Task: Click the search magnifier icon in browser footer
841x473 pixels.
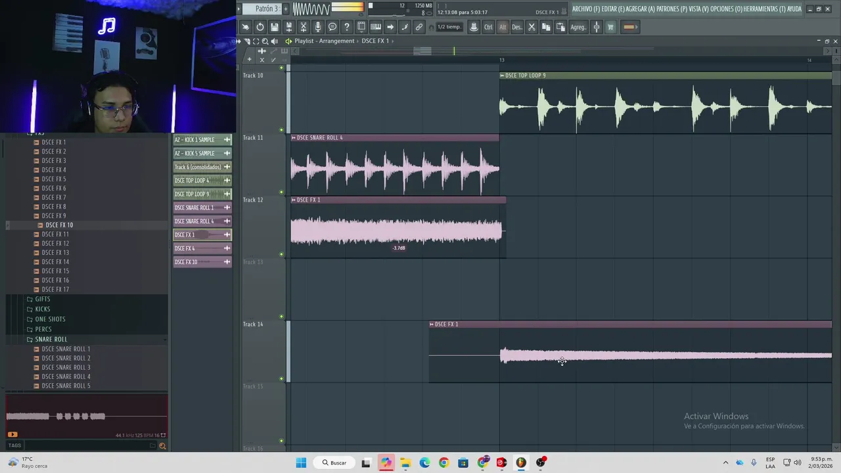Action: [162, 446]
